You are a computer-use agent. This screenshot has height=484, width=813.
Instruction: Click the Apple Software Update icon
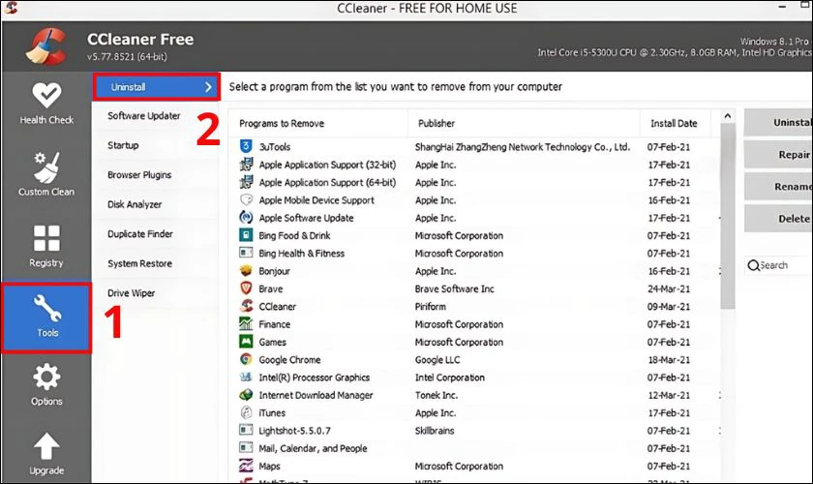[246, 218]
